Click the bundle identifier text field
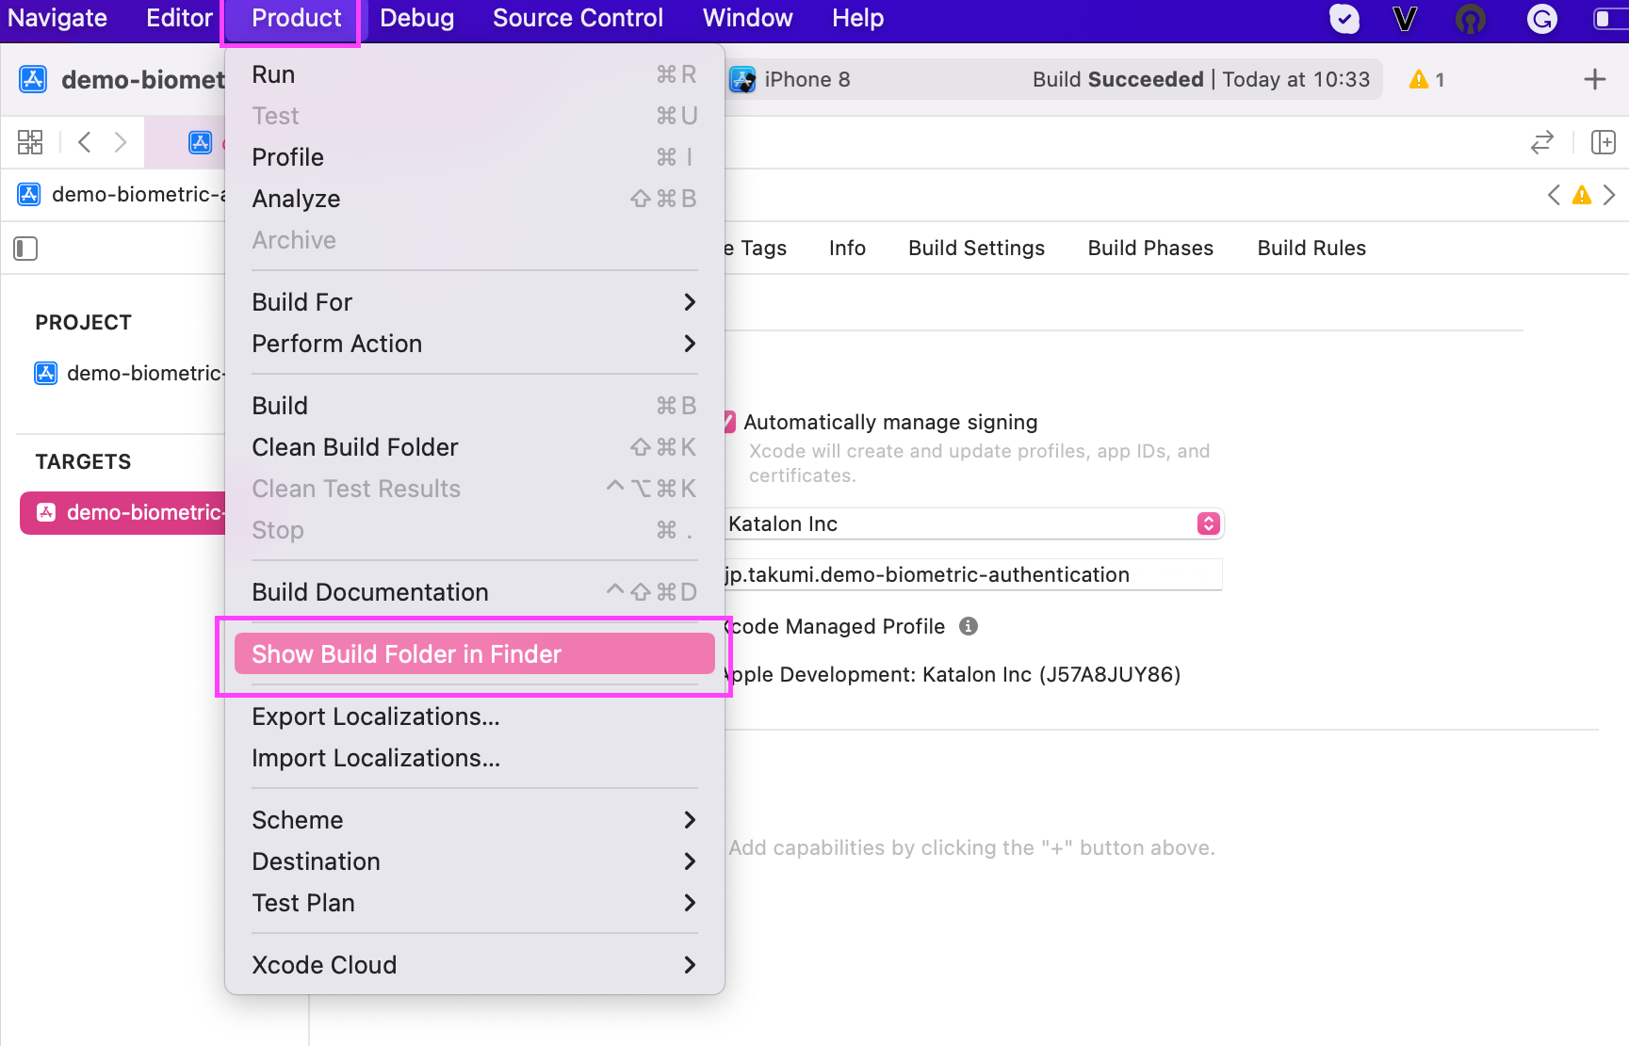 (970, 574)
